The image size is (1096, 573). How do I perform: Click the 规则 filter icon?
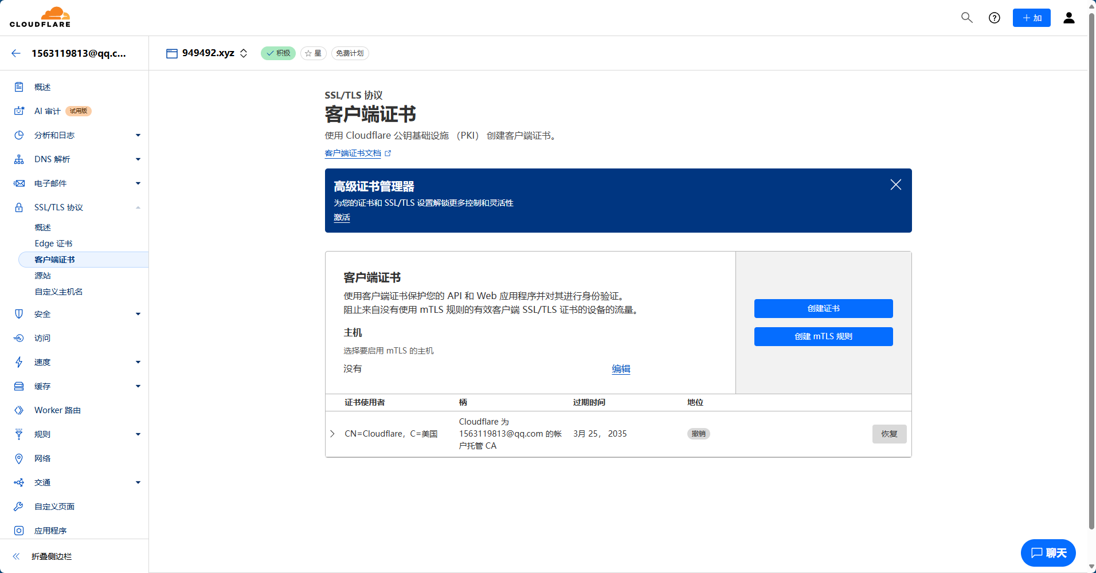[x=19, y=434]
